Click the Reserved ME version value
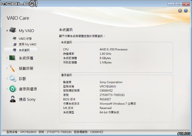This screenshot has width=192, height=136. (x=105, y=108)
